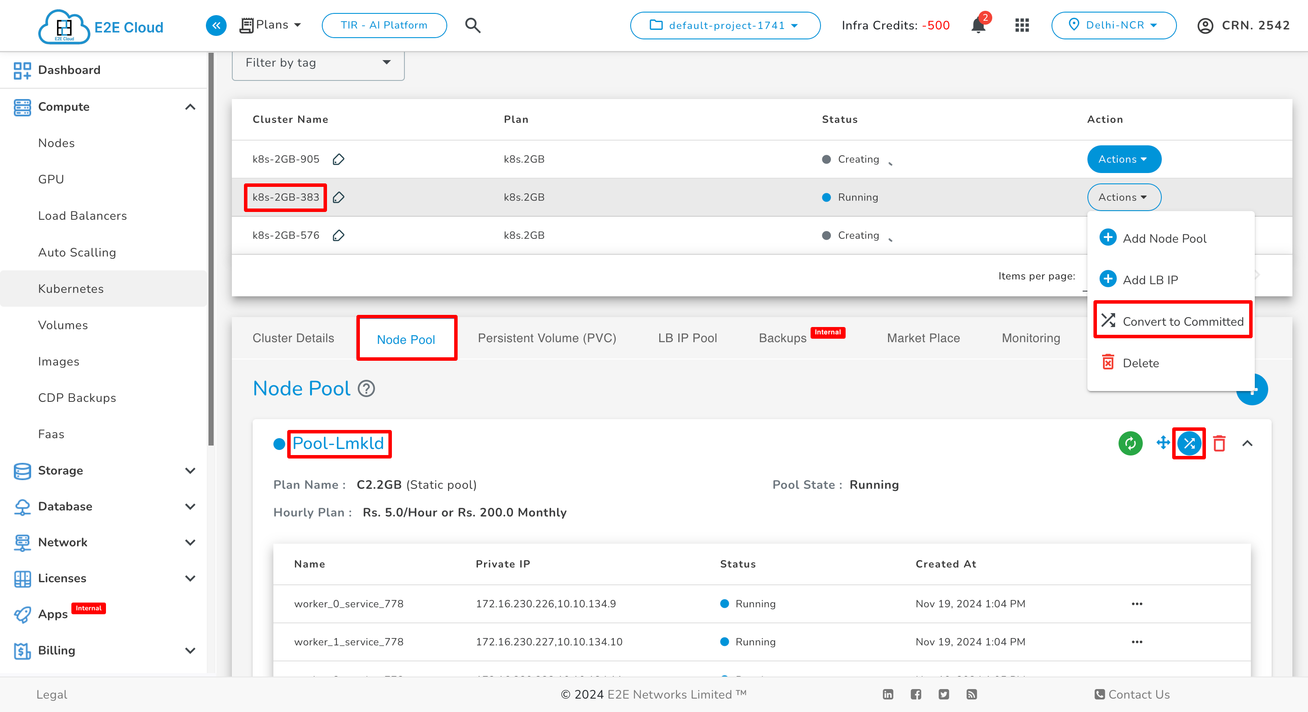The image size is (1308, 712).
Task: Open three-dot menu for worker_1_service_778
Action: tap(1137, 642)
